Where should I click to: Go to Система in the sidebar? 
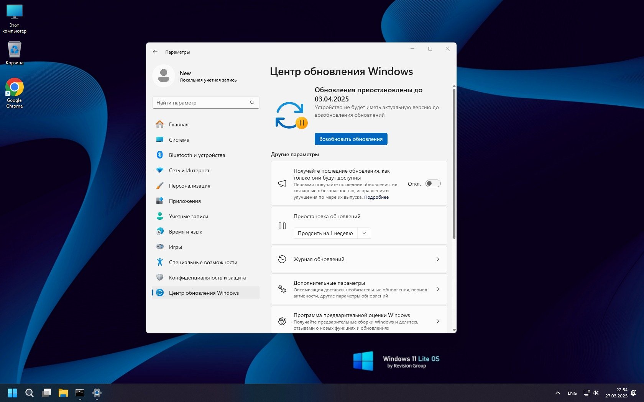pyautogui.click(x=179, y=140)
